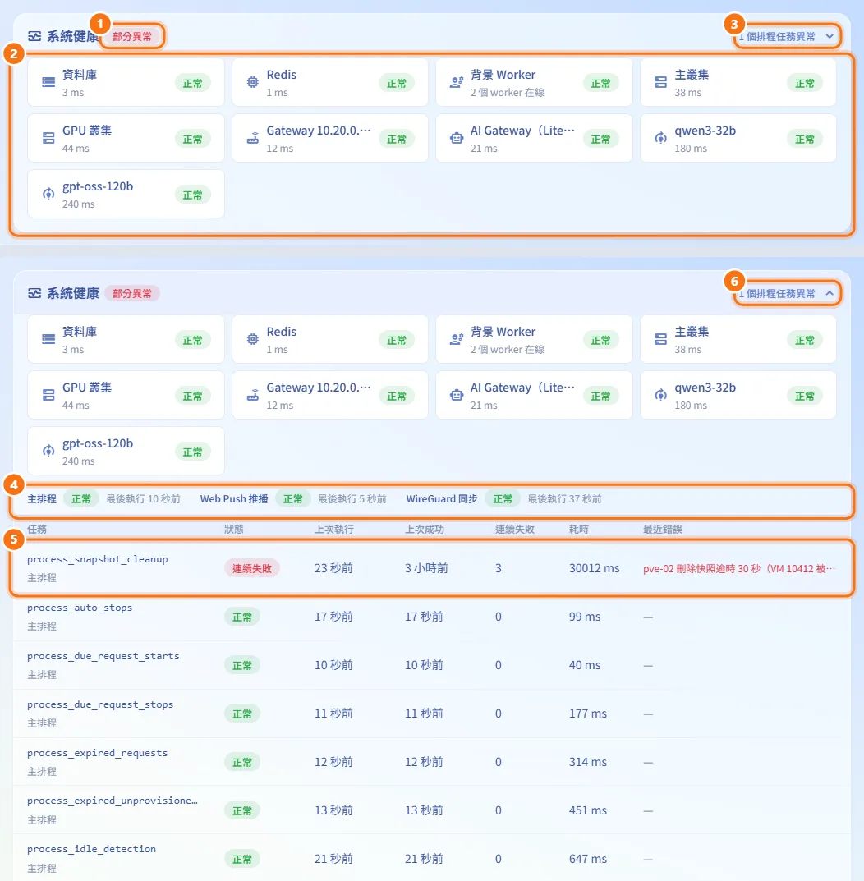
Task: Click the 耗時 column header
Action: 579,530
